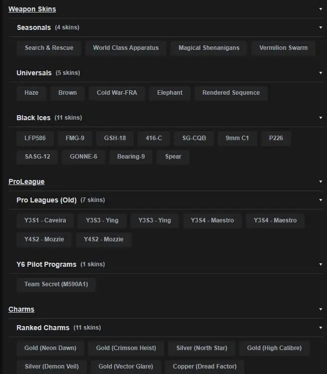Collapse the Universals category arrow
327x374 pixels.
coord(321,73)
